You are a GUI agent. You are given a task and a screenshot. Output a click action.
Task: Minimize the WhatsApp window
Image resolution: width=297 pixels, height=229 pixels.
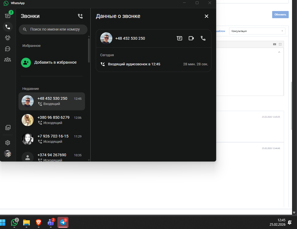(184, 3)
